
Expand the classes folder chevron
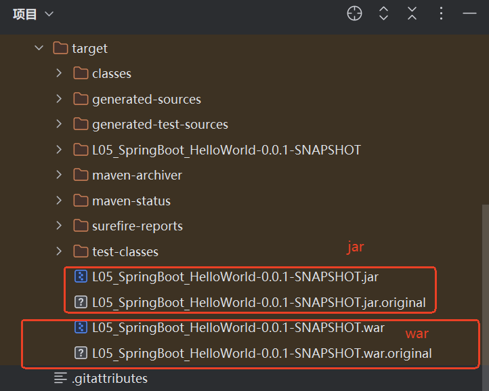[59, 73]
